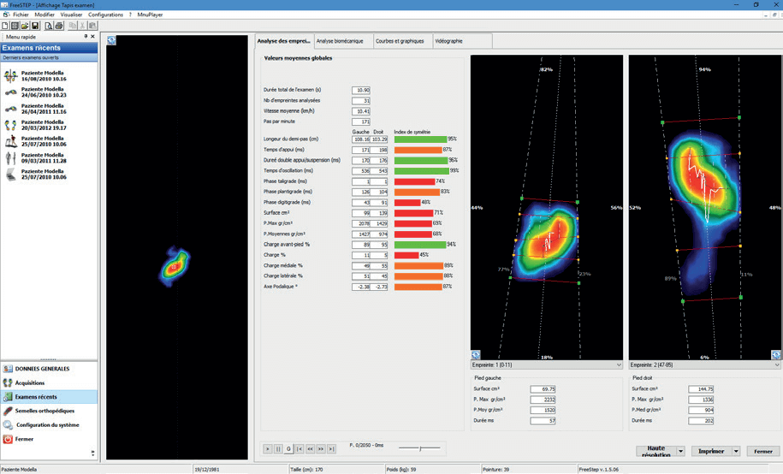Viewport: 783px width, 474px height.
Task: Open the Visualiser menu
Action: click(x=71, y=15)
